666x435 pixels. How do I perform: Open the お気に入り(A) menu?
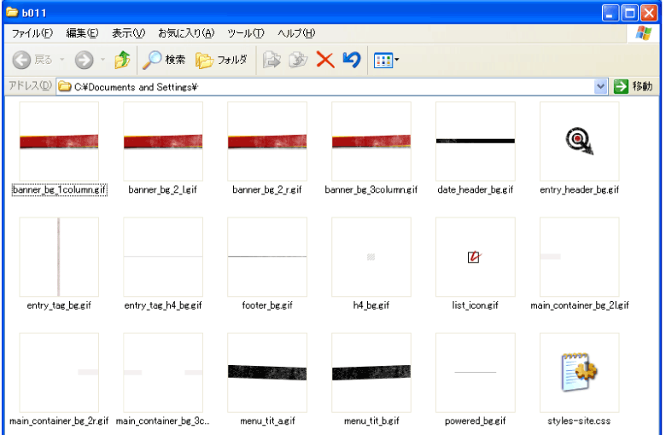[x=186, y=33]
